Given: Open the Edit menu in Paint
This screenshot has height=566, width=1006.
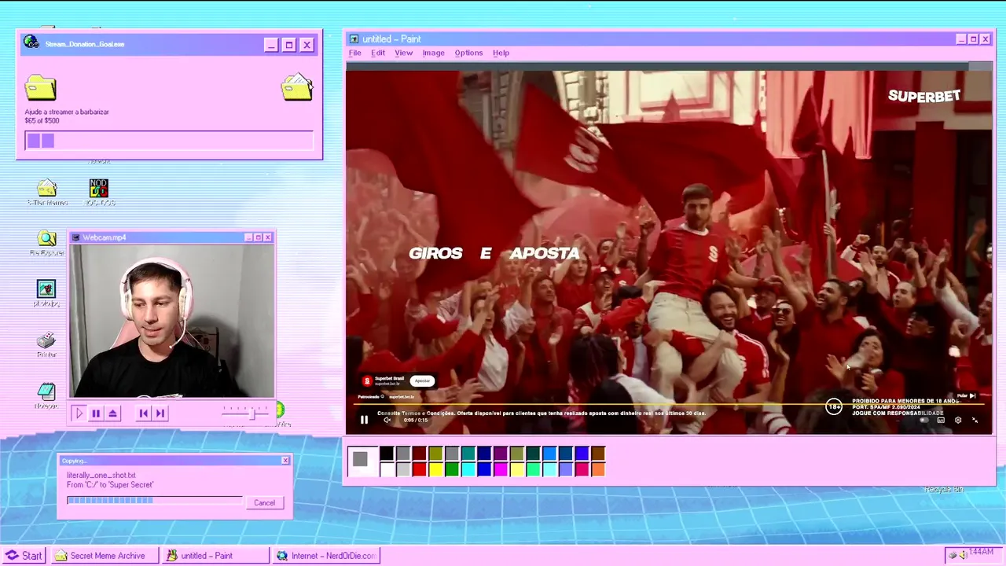Looking at the screenshot, I should [x=378, y=53].
